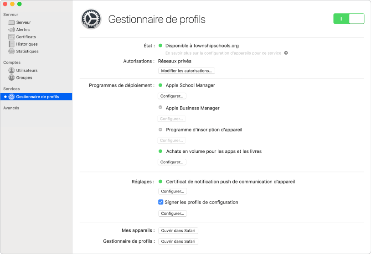Click the Certificats icon in sidebar

point(11,36)
